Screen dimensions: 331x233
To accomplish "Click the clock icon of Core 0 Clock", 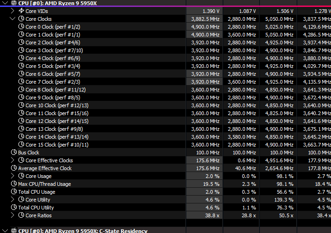I will pos(21,26).
